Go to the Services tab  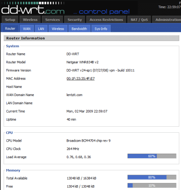52,20
